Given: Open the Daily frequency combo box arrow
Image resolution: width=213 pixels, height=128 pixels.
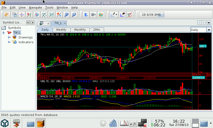Looking at the screenshot, I should (x=209, y=30).
